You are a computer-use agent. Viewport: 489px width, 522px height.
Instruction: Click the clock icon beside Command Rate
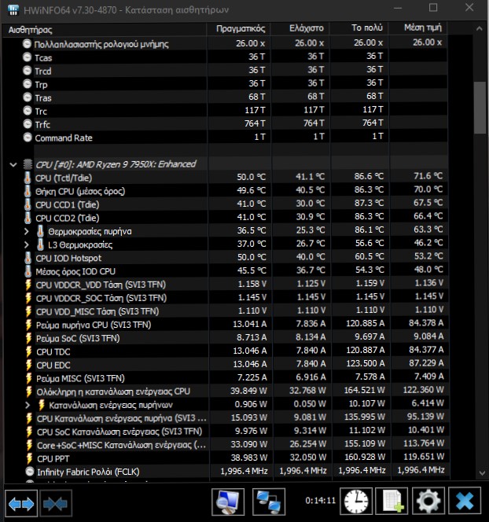pos(28,138)
